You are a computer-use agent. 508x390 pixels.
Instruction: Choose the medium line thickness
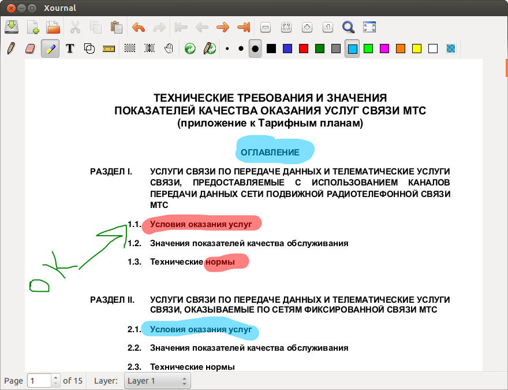(x=241, y=49)
